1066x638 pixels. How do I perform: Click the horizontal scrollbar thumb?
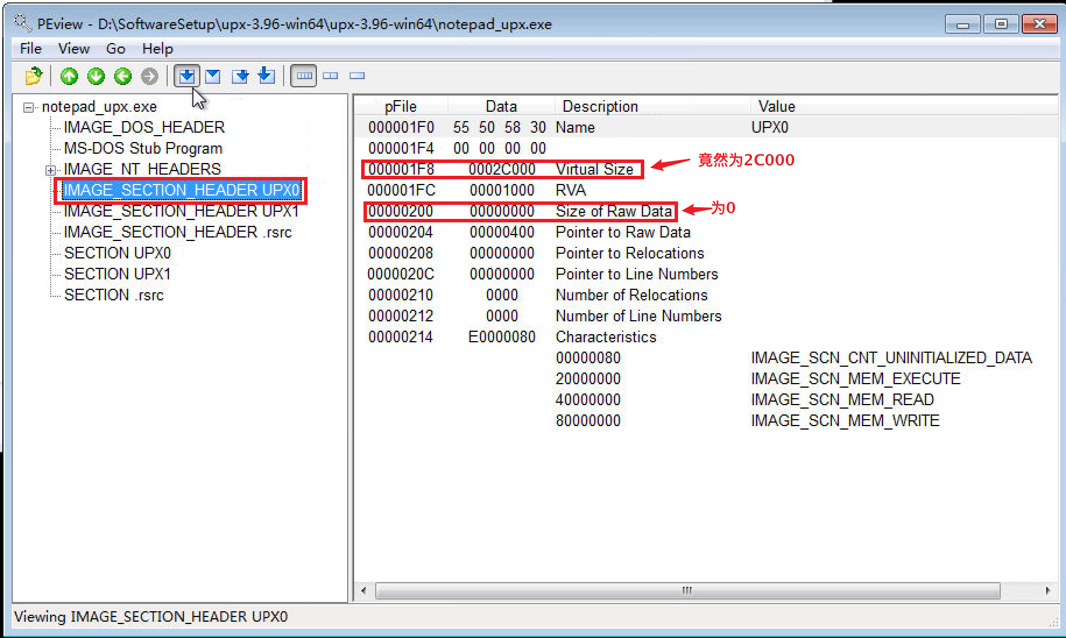click(687, 590)
